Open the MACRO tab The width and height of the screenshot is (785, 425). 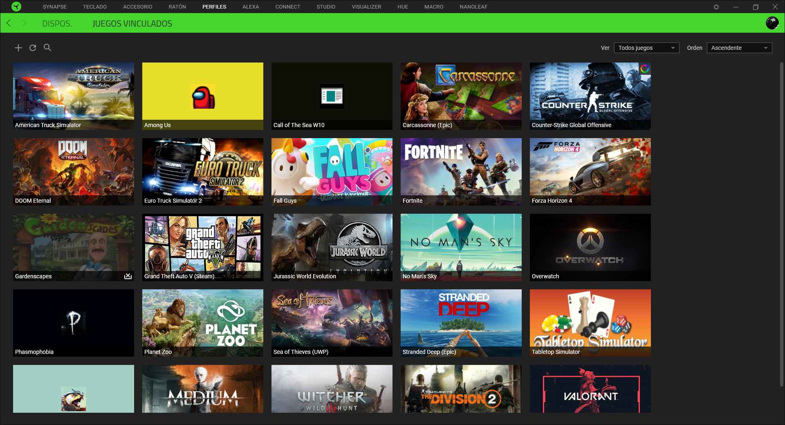coord(434,7)
